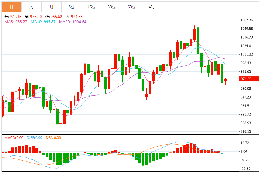Click the MA5: 985.27 label
260x172 pixels.
(x=16, y=22)
